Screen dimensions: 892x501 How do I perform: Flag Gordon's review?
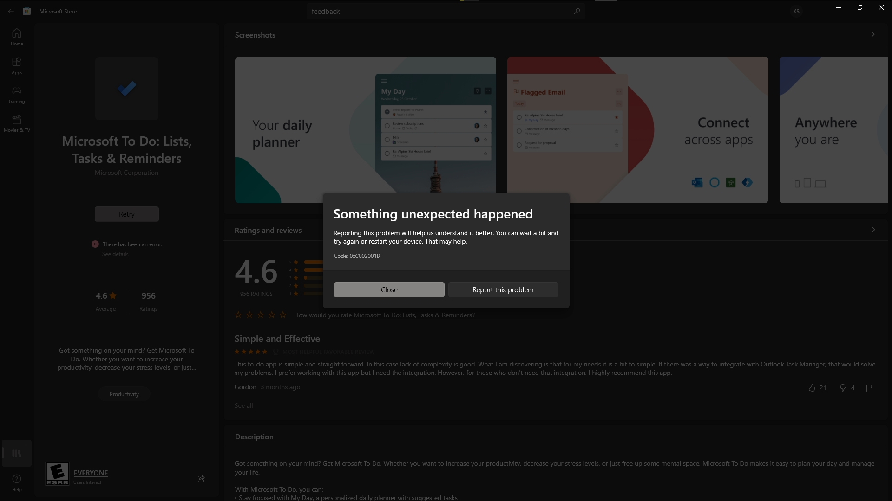(x=869, y=387)
